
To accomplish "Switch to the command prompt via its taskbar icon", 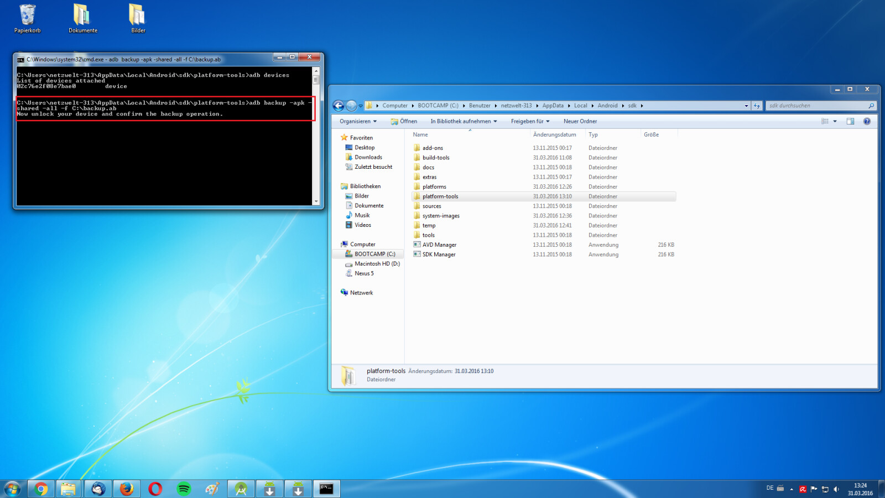I will click(327, 489).
